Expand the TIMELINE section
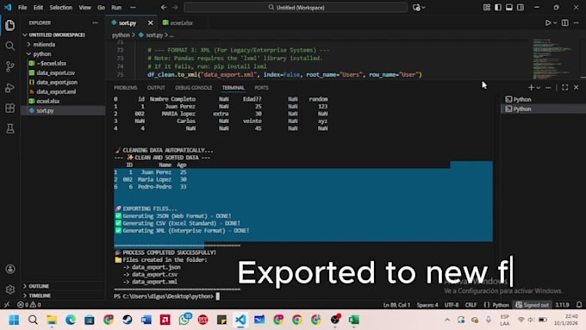This screenshot has height=330, width=586. [x=40, y=296]
